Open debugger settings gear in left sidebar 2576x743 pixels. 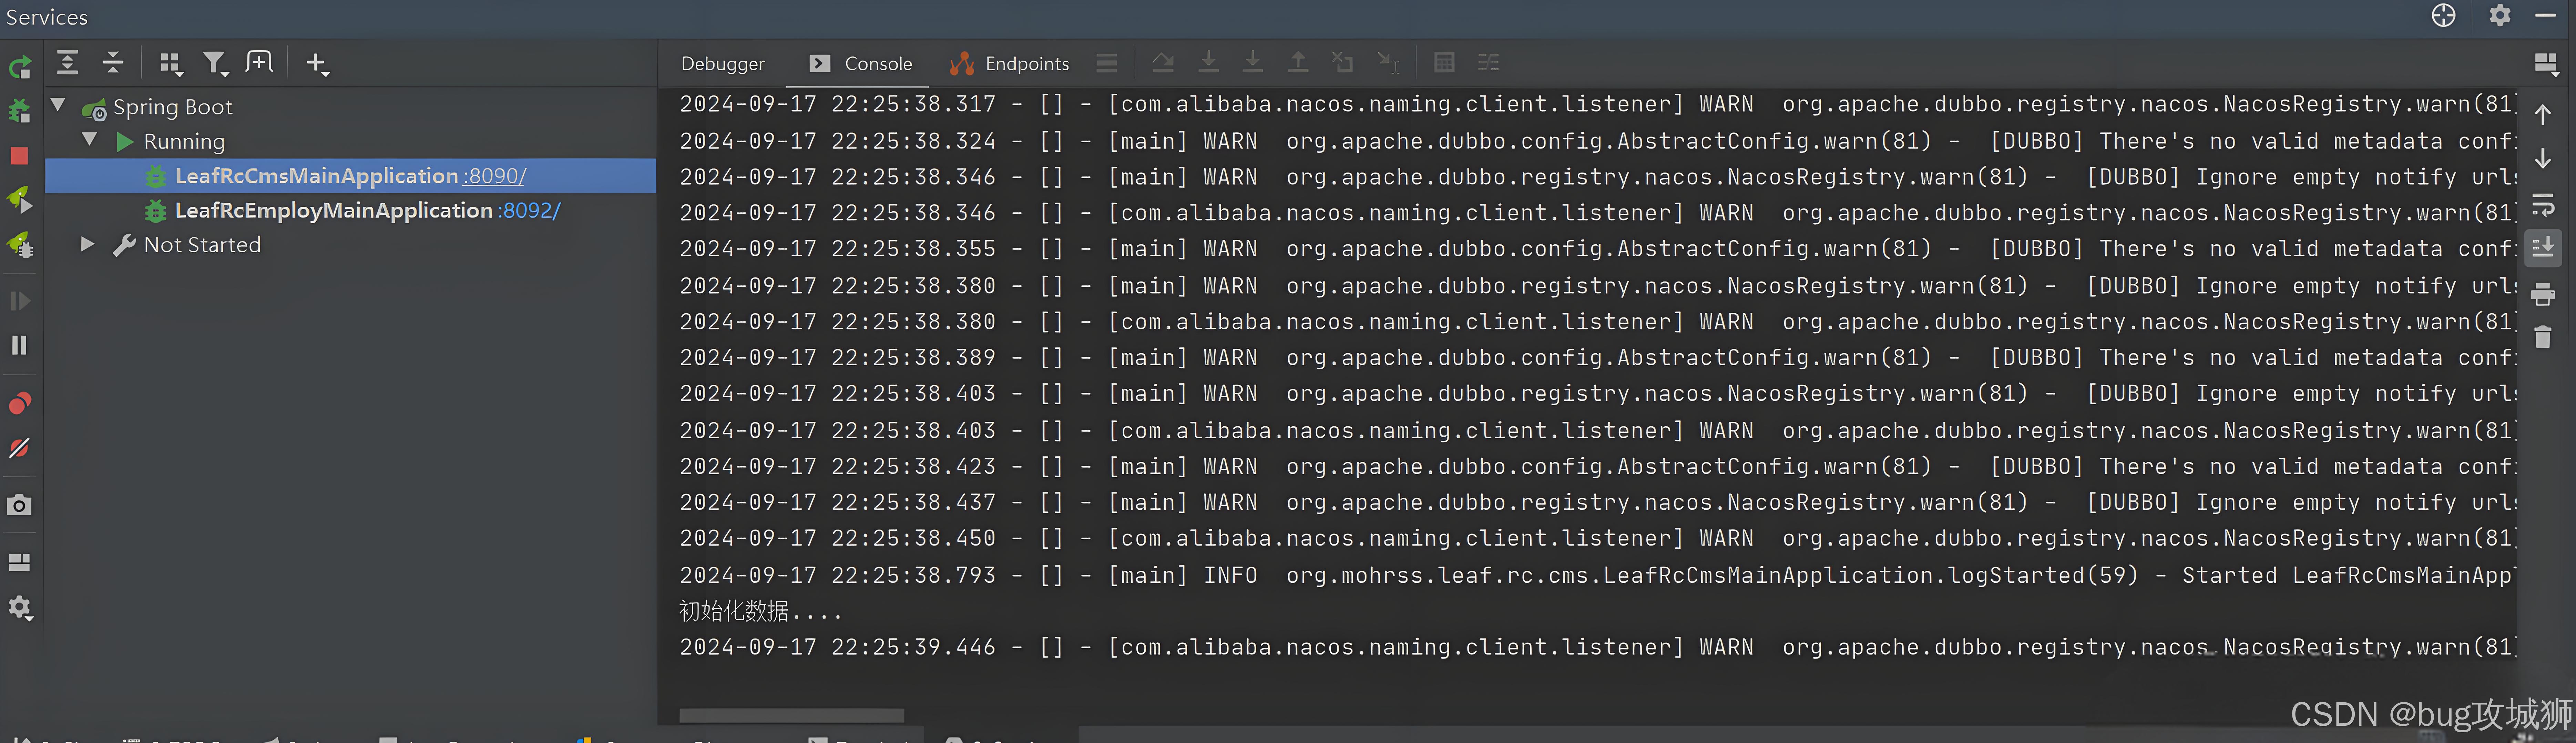click(20, 608)
